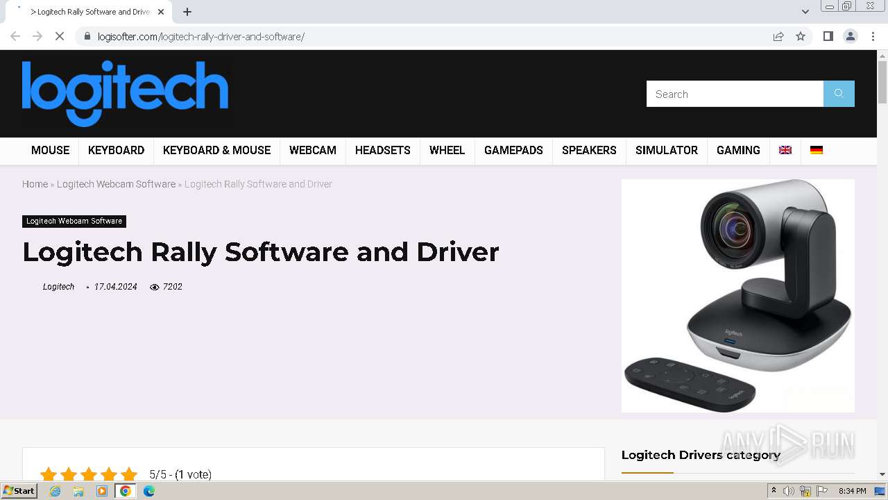Open Chrome three-dot menu

click(873, 36)
